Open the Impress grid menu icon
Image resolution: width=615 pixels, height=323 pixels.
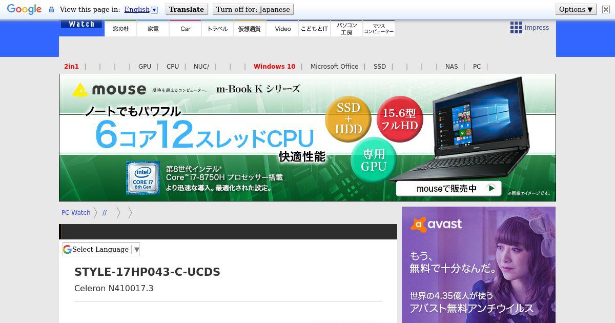pos(516,28)
